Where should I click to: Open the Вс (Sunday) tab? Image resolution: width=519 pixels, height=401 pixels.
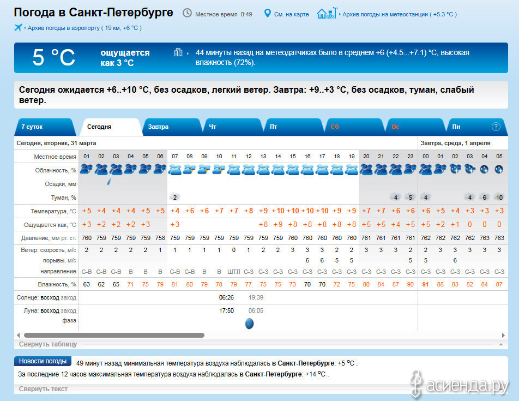pyautogui.click(x=395, y=127)
